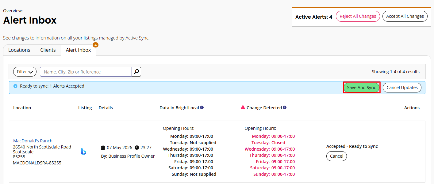
Task: Cancel the accepted MacDonald's Ranch alert
Action: (336, 156)
